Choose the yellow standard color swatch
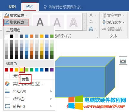 (x=22, y=70)
